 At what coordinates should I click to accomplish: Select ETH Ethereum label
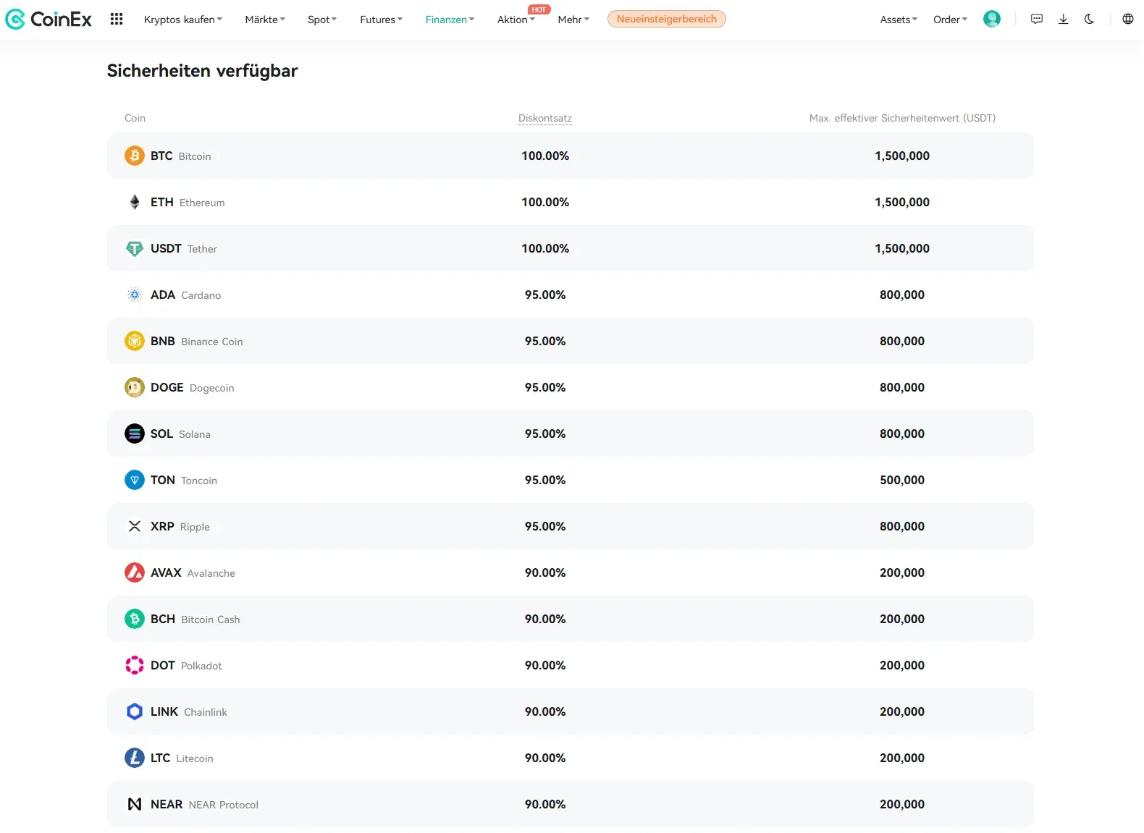point(188,202)
